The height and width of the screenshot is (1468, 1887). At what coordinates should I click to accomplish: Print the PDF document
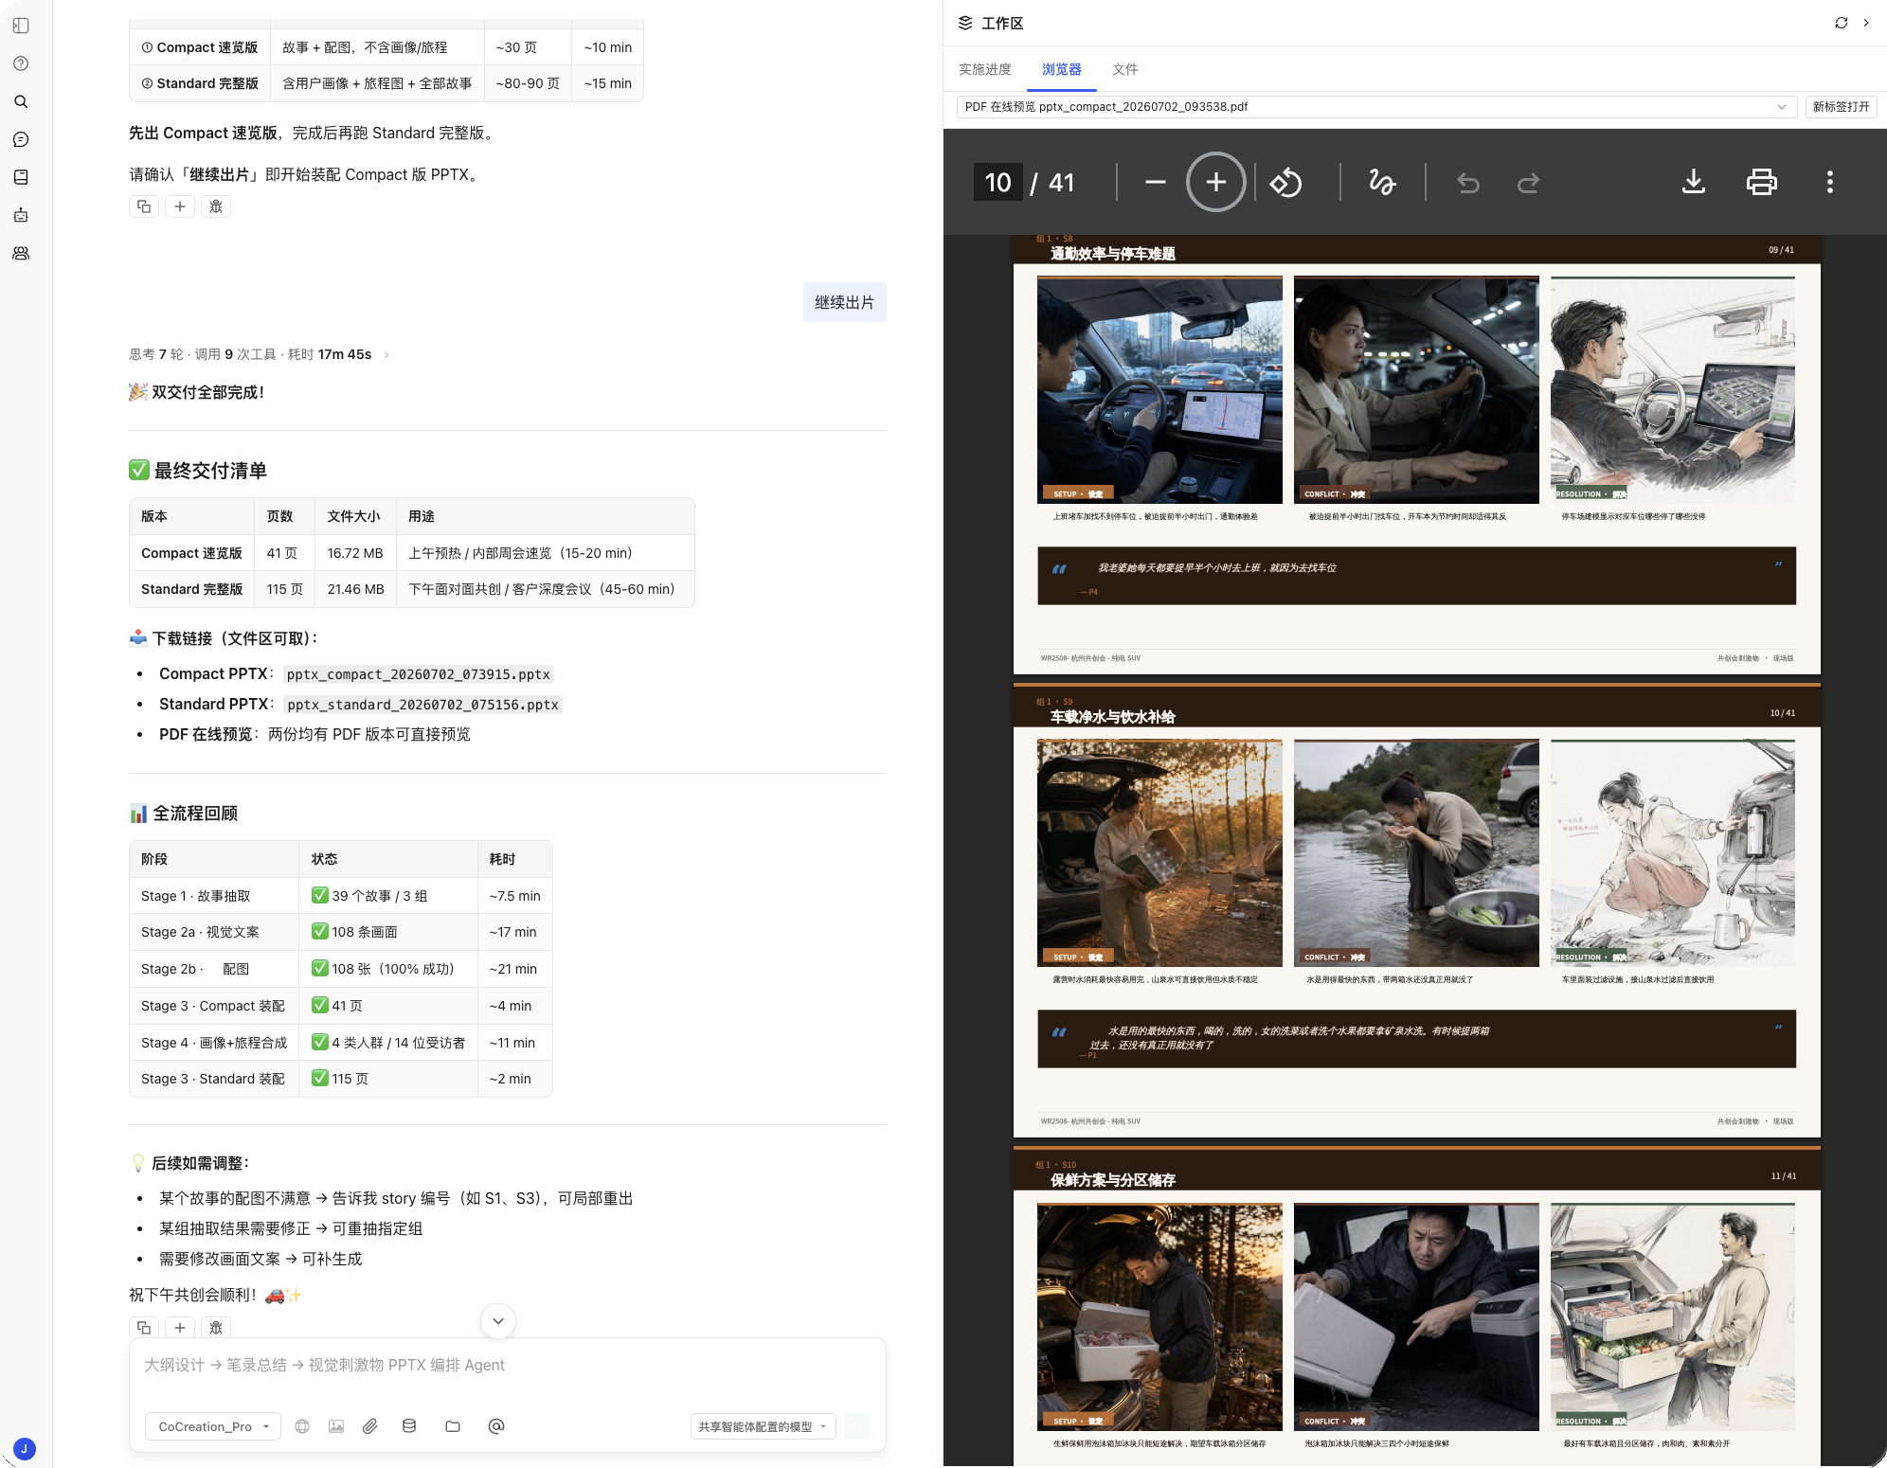coord(1762,182)
